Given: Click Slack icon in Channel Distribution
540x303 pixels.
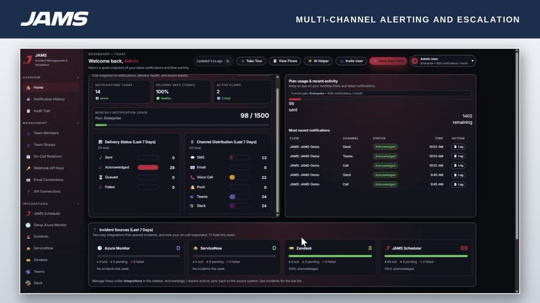Looking at the screenshot, I should [192, 206].
